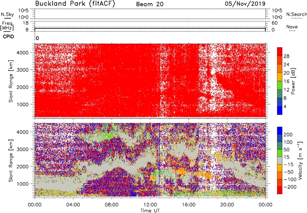307x213 pixels.
Task: Click the 05/Nov/2019 date label
Action: [245, 4]
